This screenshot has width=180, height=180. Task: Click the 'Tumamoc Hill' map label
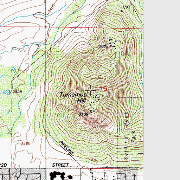pos(73,97)
